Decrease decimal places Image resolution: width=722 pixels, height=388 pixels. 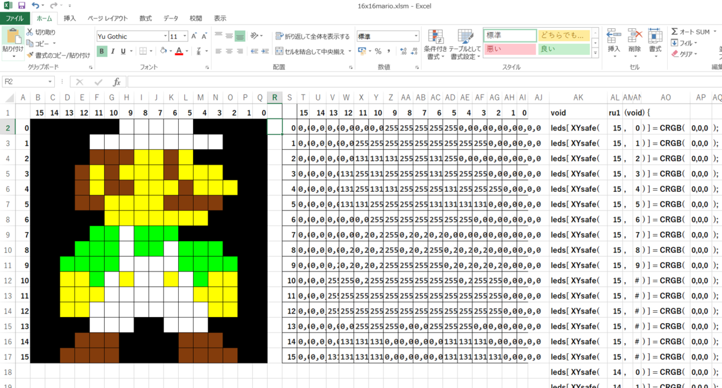[x=414, y=51]
